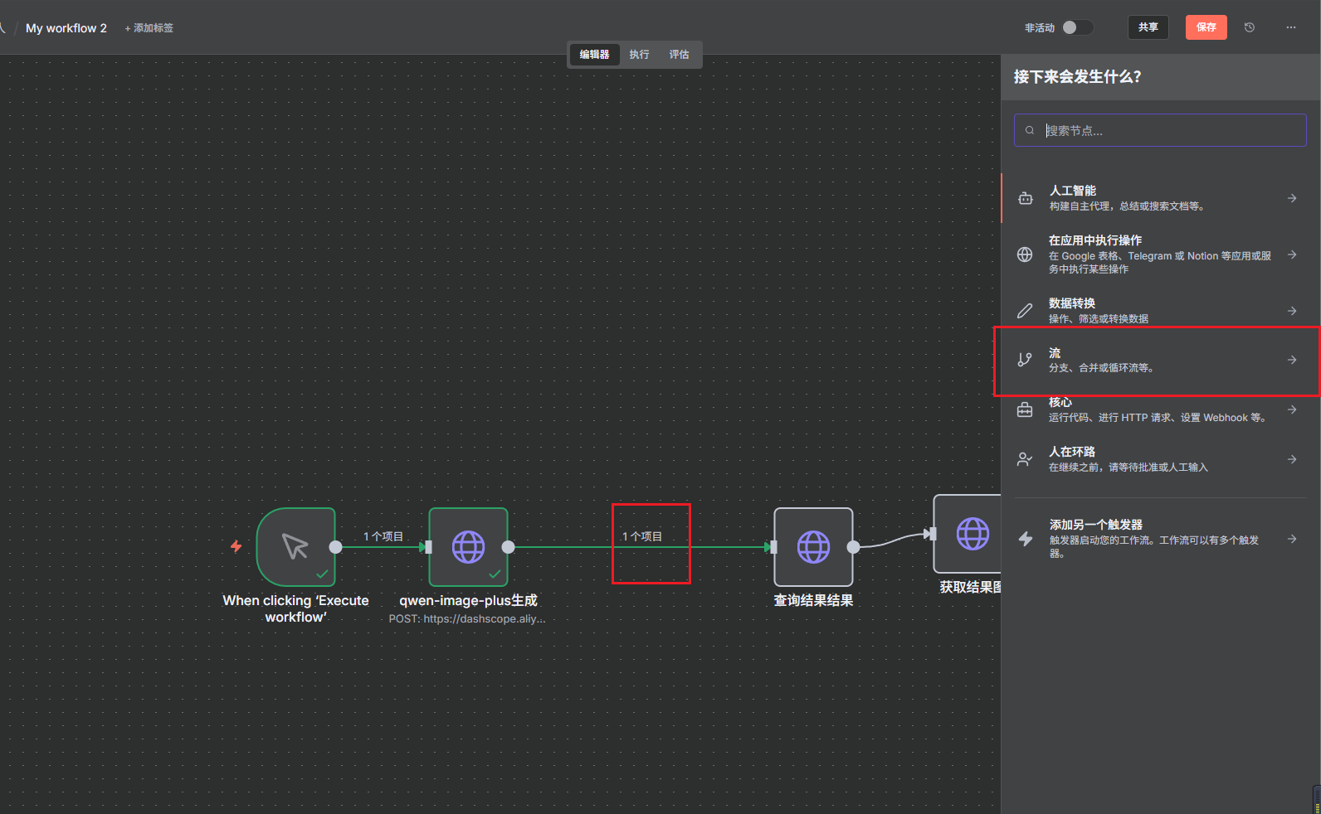
Task: Focus the 搜索节点 search field
Action: [1160, 130]
